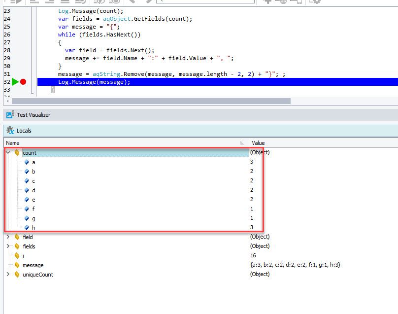The height and width of the screenshot is (314, 398).
Task: Click the Locals bug icon
Action: (x=10, y=131)
